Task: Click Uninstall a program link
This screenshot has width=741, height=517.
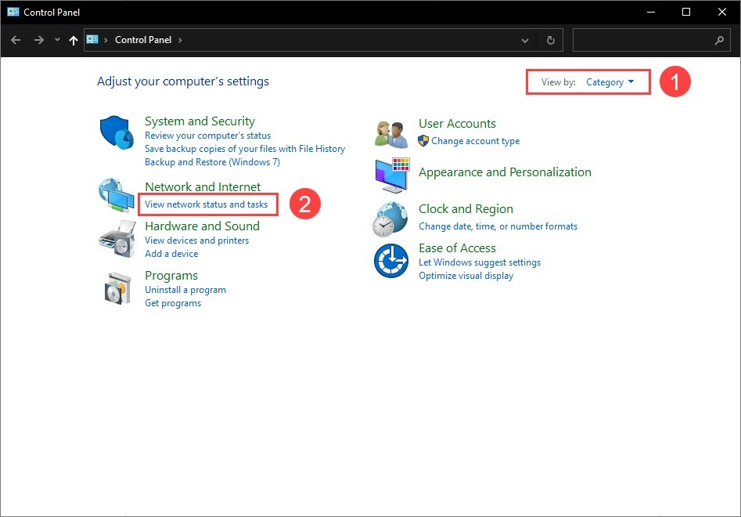Action: 185,290
